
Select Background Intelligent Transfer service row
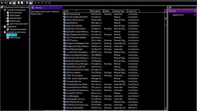101,43
